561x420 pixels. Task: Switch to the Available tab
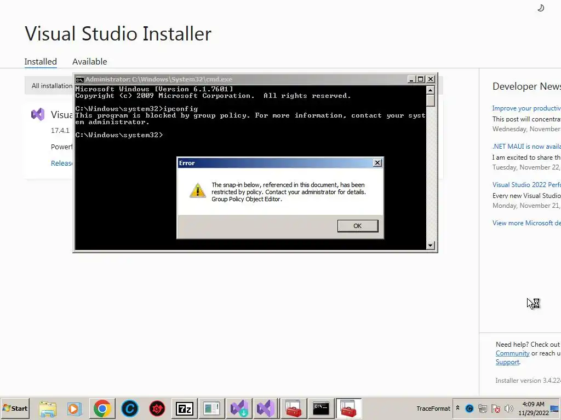tap(89, 61)
